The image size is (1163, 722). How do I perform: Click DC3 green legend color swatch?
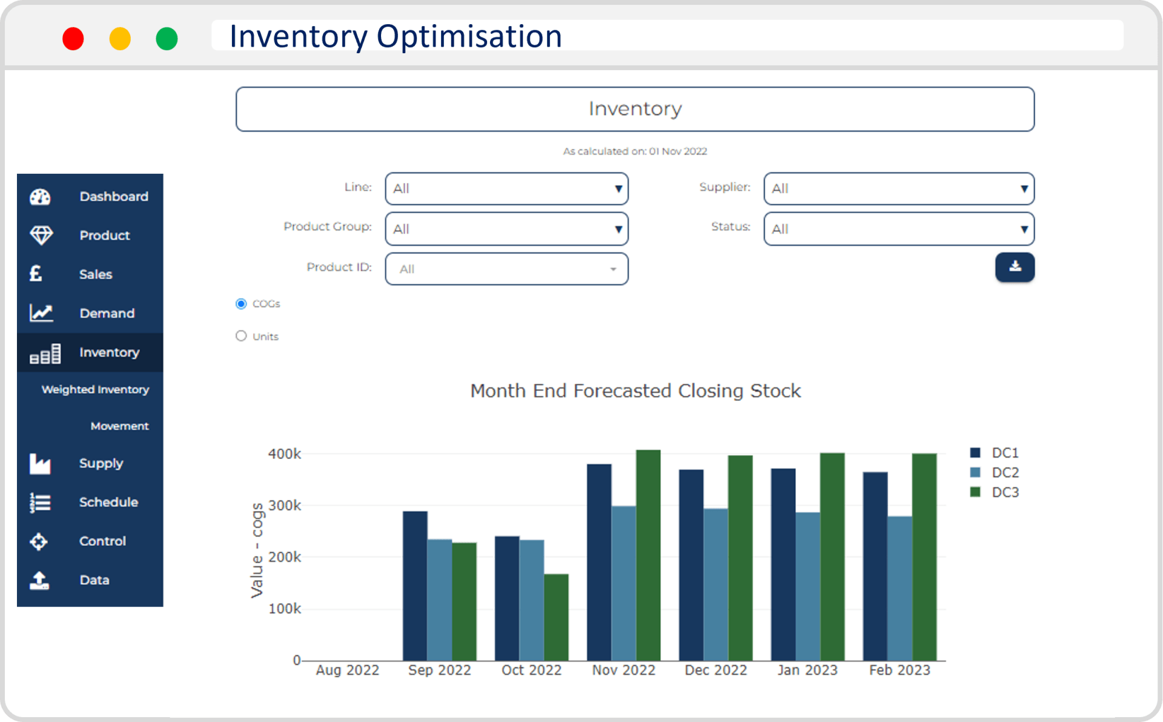[975, 492]
